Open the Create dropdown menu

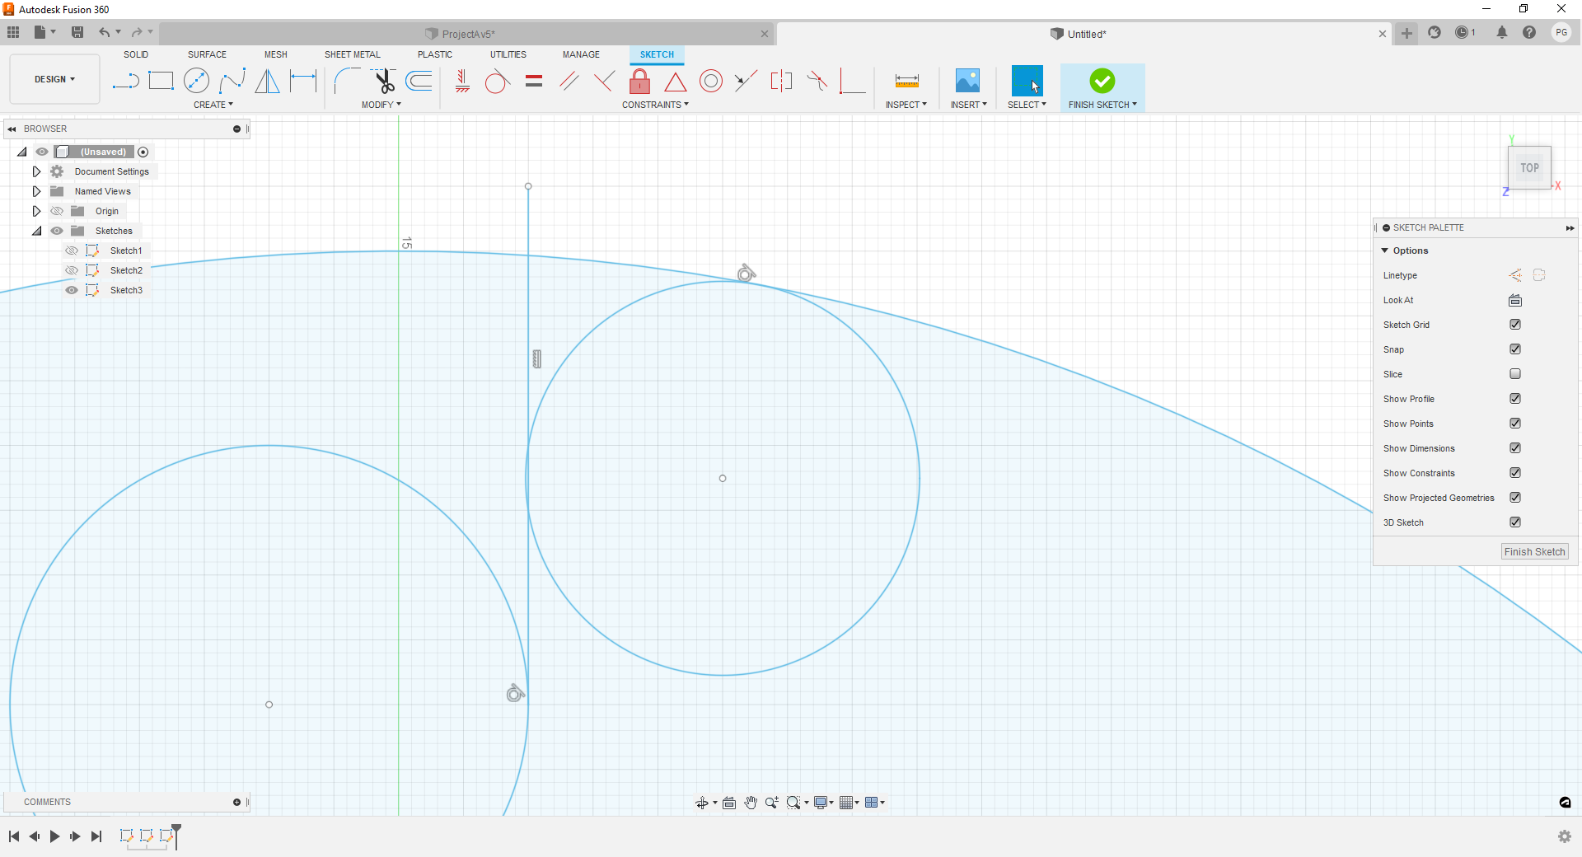click(213, 105)
